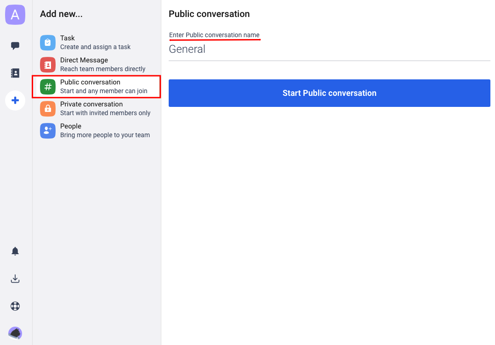Click 'Bring more people to your team' text
The image size is (495, 345).
[105, 135]
